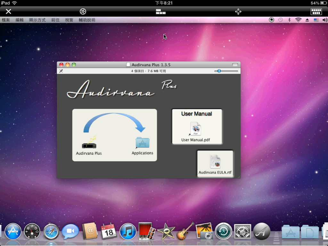The image size is (328, 246).
Task: Launch Safari from the Dock
Action: click(x=51, y=231)
